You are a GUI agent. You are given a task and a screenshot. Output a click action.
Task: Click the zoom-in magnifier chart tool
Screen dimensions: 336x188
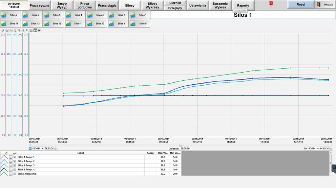19,30
